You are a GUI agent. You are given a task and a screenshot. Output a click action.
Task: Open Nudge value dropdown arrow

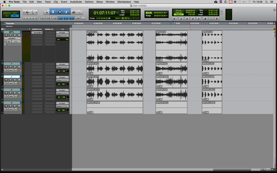click(167, 16)
